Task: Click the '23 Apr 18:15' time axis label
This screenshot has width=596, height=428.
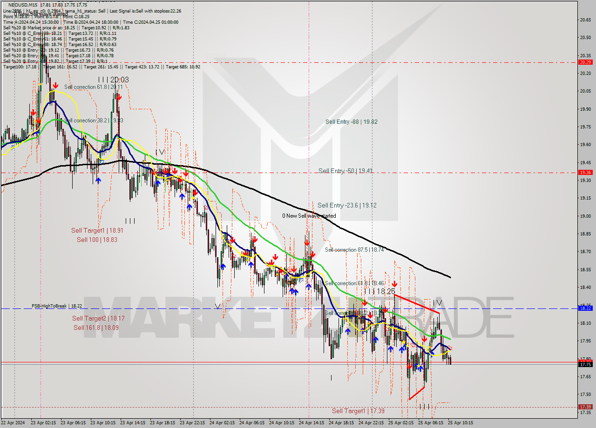Action: point(163,423)
